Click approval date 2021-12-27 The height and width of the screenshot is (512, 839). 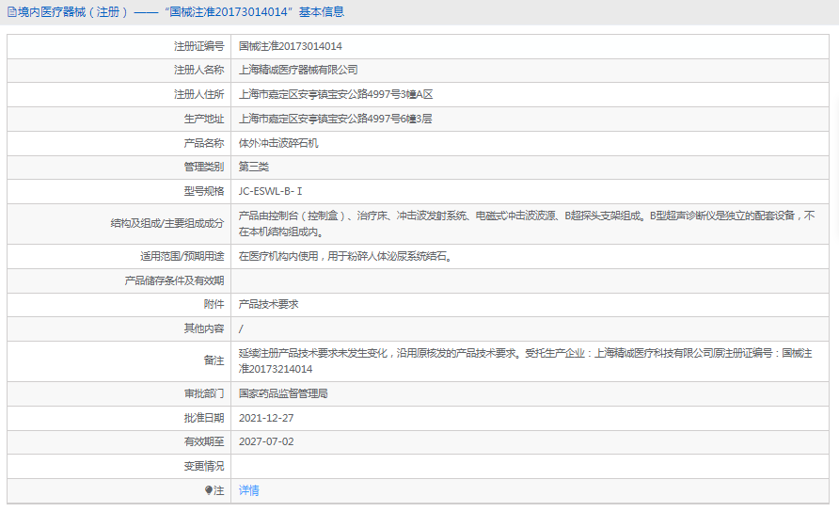tap(266, 418)
